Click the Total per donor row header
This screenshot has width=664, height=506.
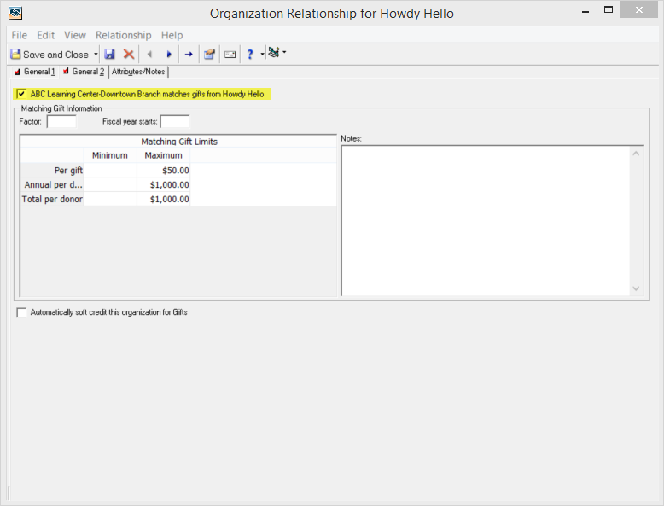point(52,199)
